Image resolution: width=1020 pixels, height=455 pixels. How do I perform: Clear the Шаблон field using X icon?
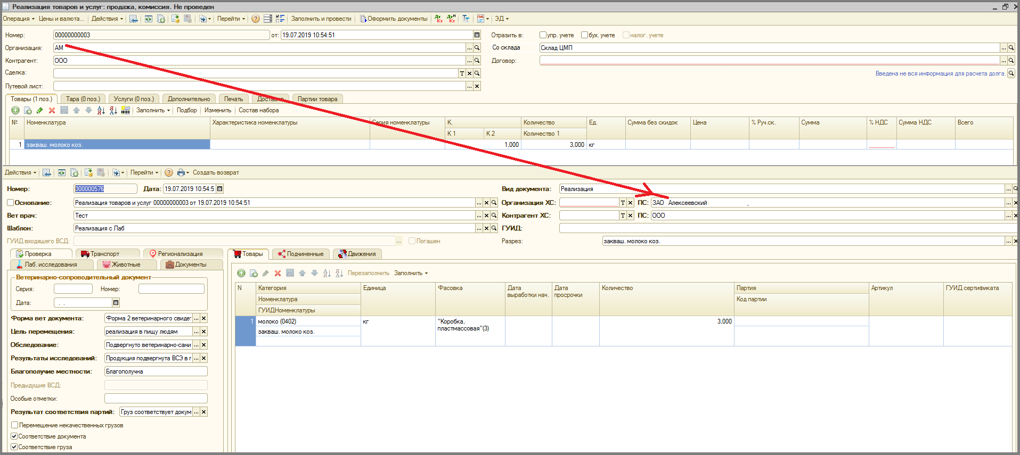pos(486,228)
